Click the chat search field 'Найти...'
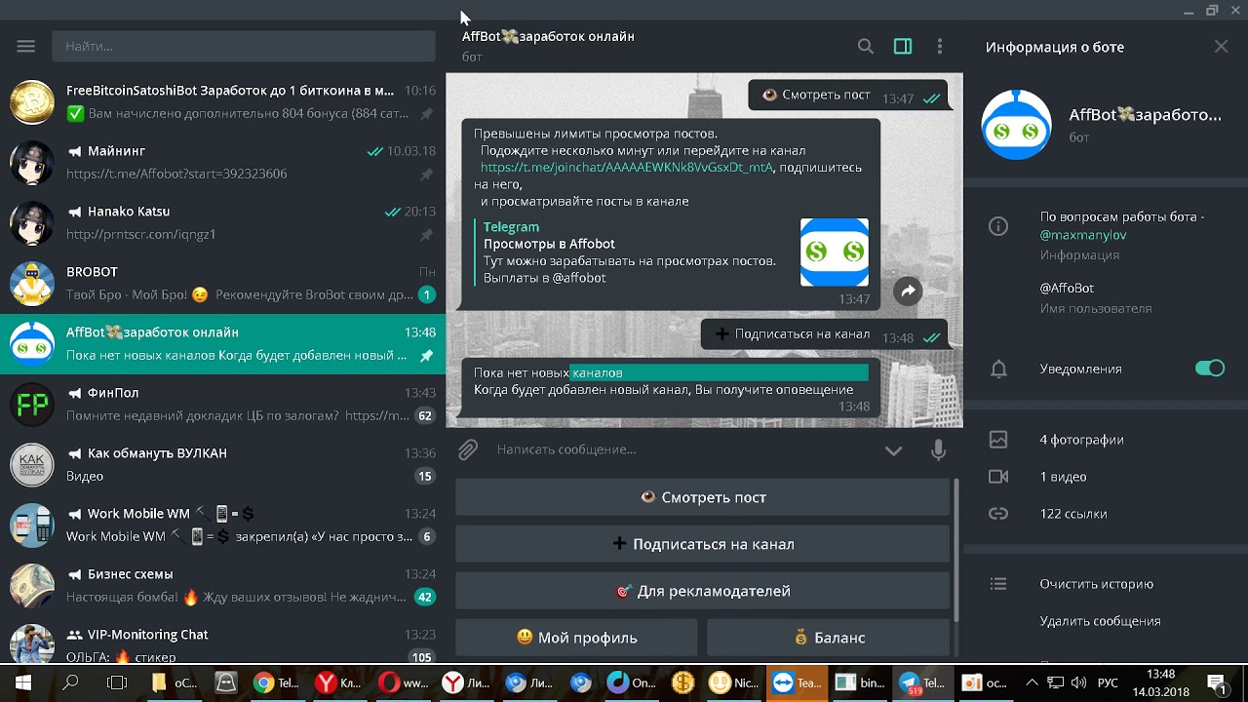 (x=244, y=46)
